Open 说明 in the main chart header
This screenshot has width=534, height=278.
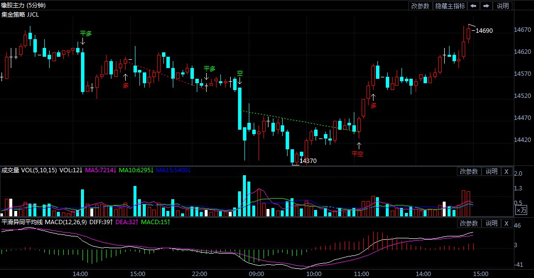click(x=503, y=6)
